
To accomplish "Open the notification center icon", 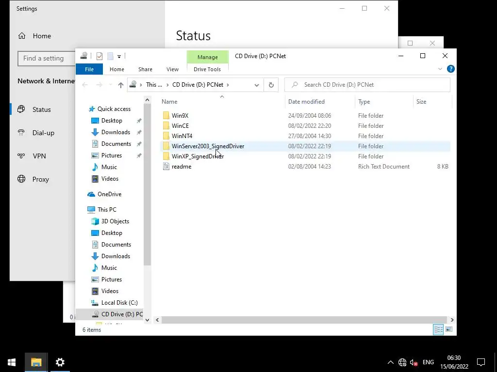I will [481, 362].
